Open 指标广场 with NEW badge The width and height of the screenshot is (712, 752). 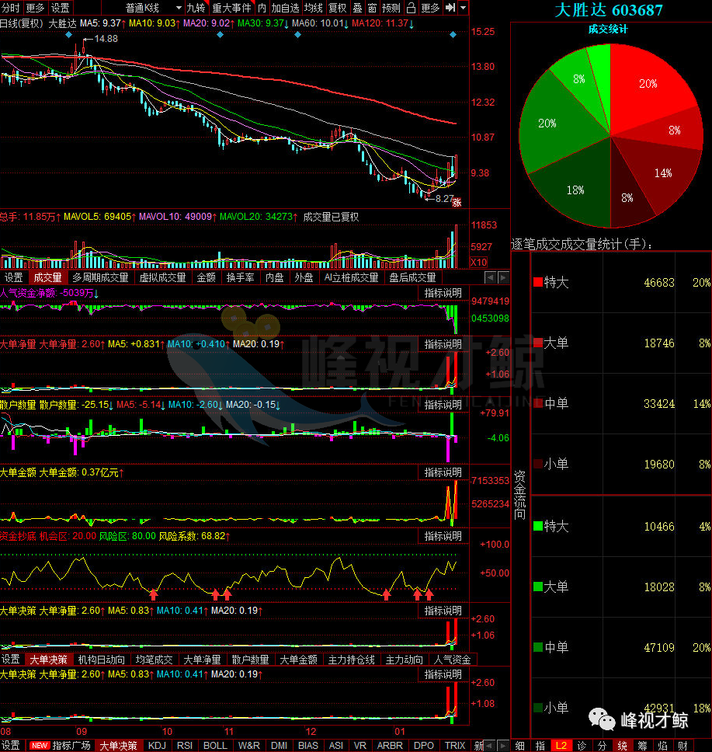[x=61, y=746]
